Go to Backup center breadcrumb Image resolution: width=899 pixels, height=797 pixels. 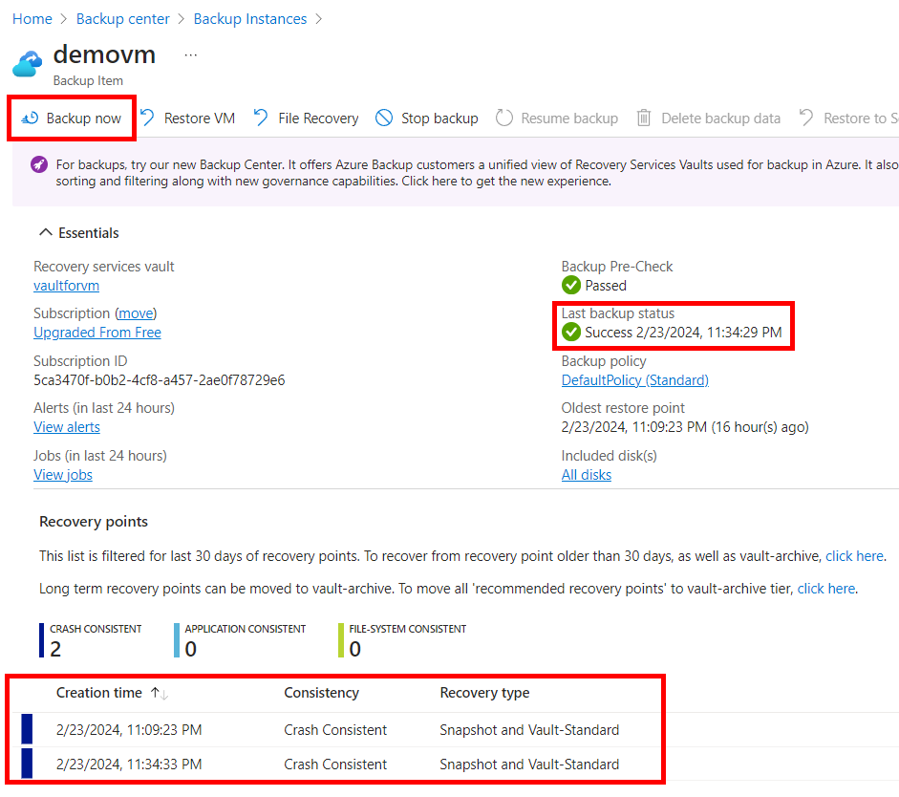(x=122, y=19)
